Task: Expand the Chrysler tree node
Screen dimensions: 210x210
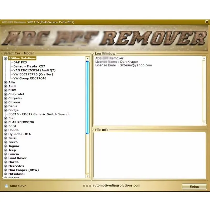Action: coord(6,98)
